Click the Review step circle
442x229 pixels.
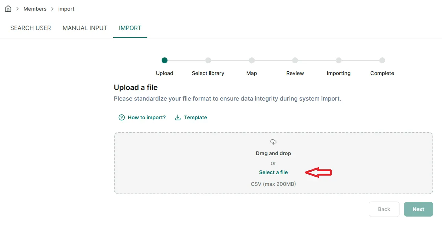pos(295,60)
